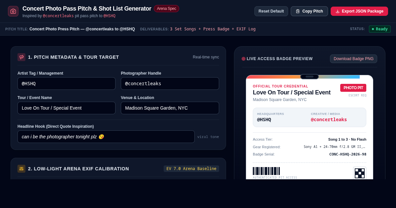The image size is (396, 208).
Task: Click the camera logo icon in header
Action: pos(13,11)
